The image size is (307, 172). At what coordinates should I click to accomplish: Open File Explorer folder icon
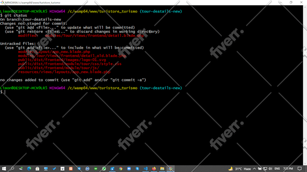(x=162, y=168)
